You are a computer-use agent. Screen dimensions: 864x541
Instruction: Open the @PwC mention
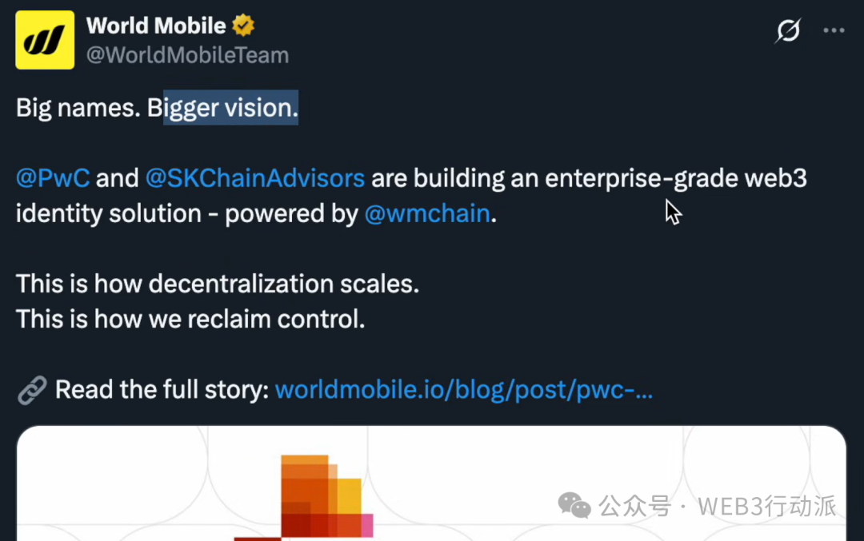(x=53, y=178)
